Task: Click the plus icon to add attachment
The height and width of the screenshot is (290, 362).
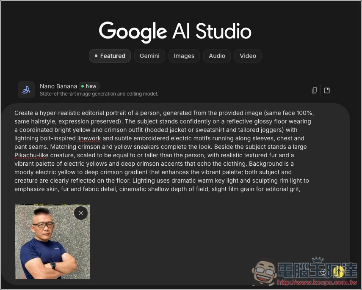Action: (323, 272)
